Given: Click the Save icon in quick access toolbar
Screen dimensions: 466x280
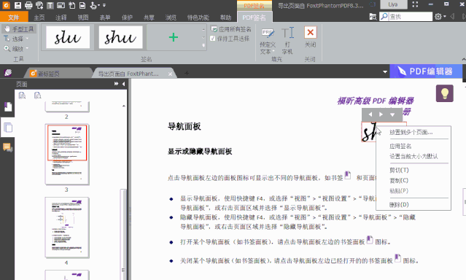Looking at the screenshot, I should pos(18,5).
